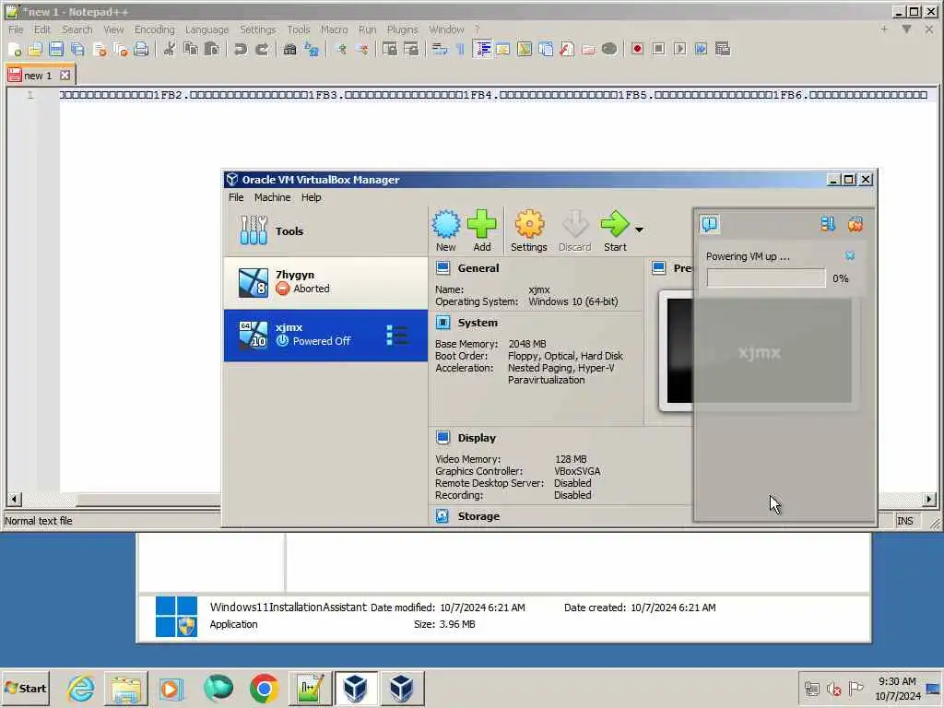
Task: Start the xjmx virtual machine
Action: coord(615,230)
